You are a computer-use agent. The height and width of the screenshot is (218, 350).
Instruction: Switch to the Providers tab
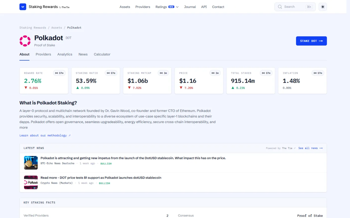point(43,54)
